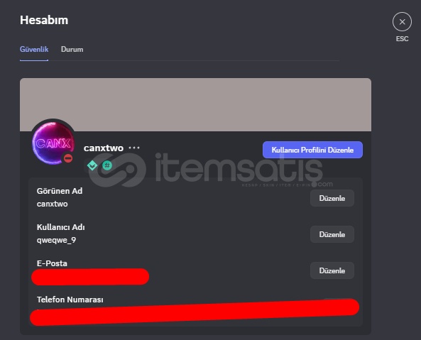This screenshot has height=340, width=421.
Task: Open the three-dot menu beside canxtwo
Action: 134,148
